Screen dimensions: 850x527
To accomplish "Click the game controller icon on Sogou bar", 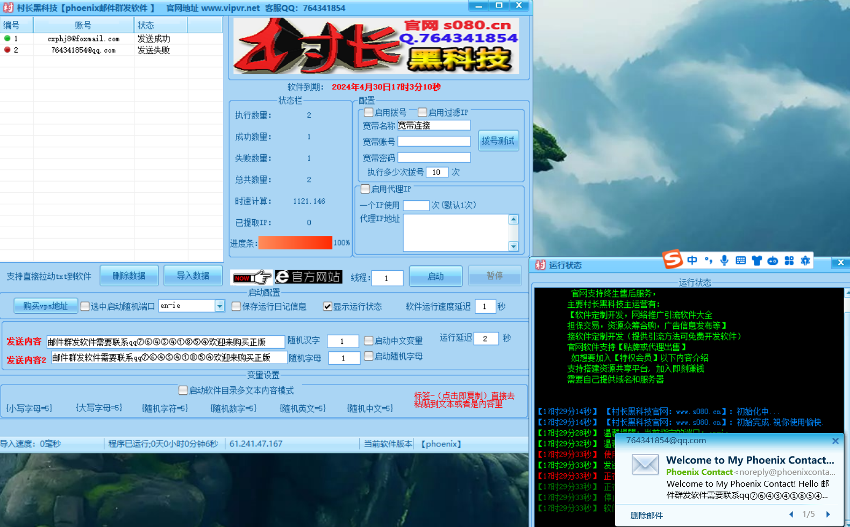I will click(773, 261).
